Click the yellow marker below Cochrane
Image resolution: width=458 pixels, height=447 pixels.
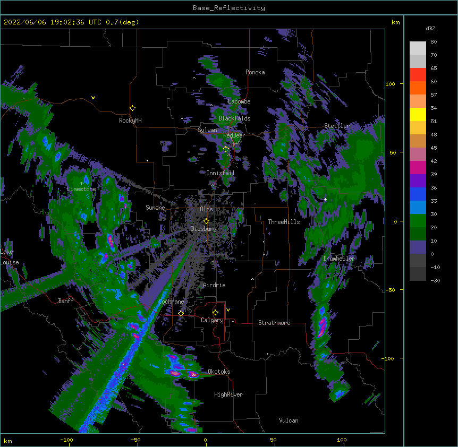coord(181,313)
